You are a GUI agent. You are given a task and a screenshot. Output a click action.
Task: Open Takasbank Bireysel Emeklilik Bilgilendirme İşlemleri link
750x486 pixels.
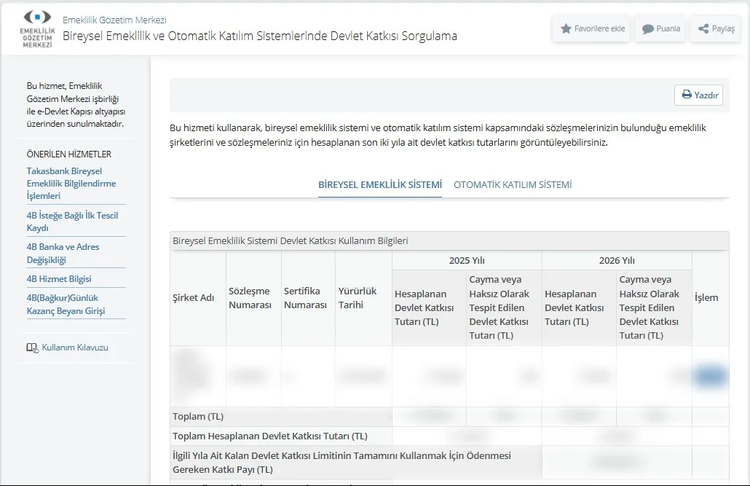pyautogui.click(x=71, y=184)
